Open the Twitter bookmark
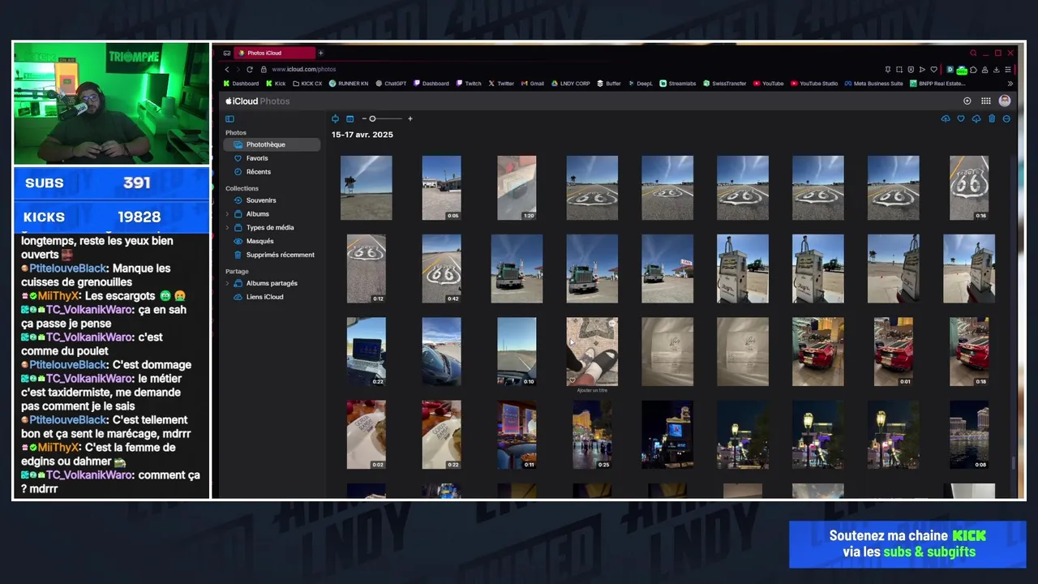 (501, 84)
